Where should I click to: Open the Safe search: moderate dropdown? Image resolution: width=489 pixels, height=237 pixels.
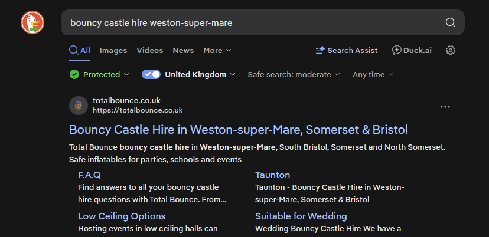tap(294, 74)
